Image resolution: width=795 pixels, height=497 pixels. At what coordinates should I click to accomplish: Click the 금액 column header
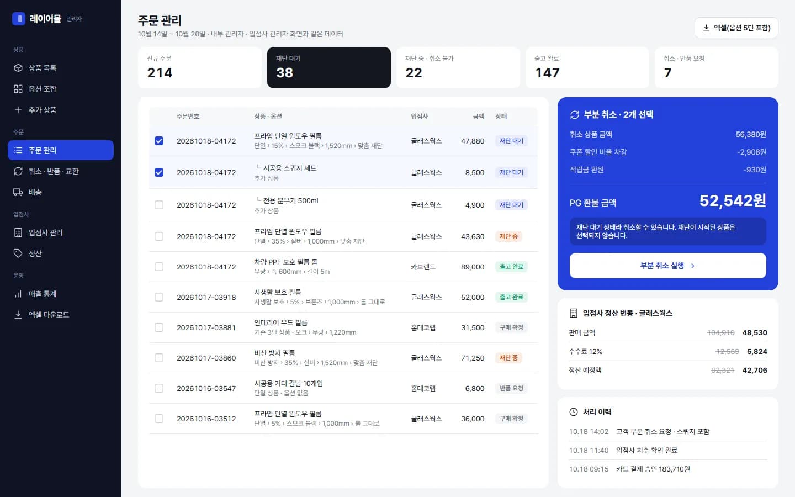point(479,117)
